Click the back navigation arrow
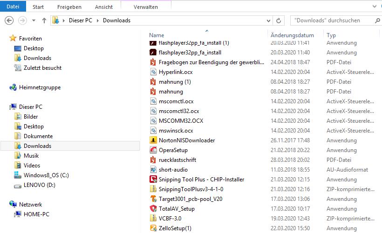This screenshot has width=382, height=233. coord(9,20)
